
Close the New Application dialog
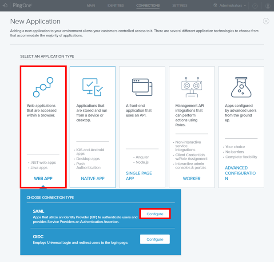[x=266, y=21]
